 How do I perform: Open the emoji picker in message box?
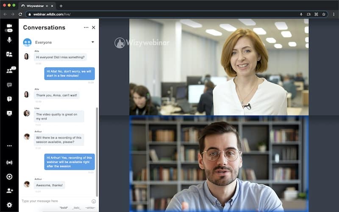(x=94, y=201)
